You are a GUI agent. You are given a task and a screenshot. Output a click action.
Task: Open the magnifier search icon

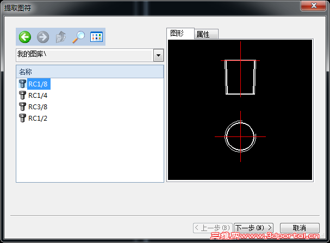(x=79, y=37)
